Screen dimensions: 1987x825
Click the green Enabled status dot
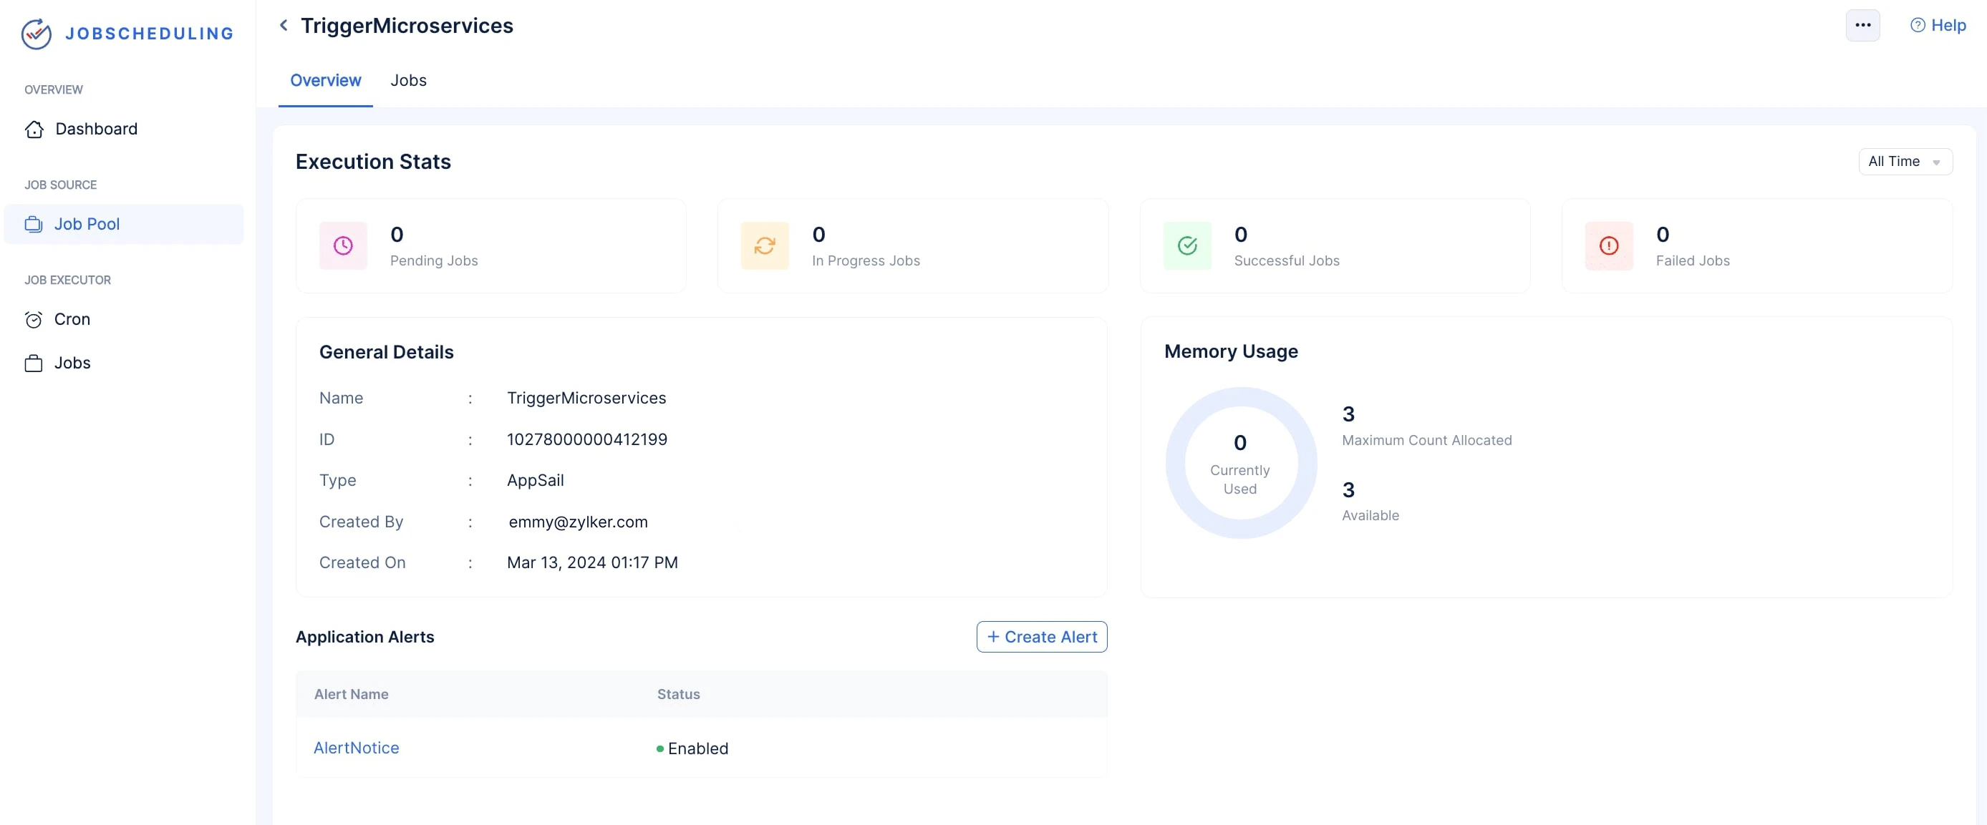(x=660, y=748)
